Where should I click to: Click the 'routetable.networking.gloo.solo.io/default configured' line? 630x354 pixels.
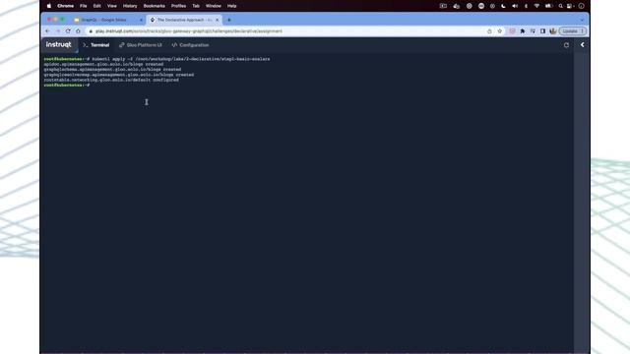tap(111, 80)
